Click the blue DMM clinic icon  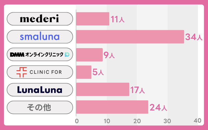(x=67, y=54)
